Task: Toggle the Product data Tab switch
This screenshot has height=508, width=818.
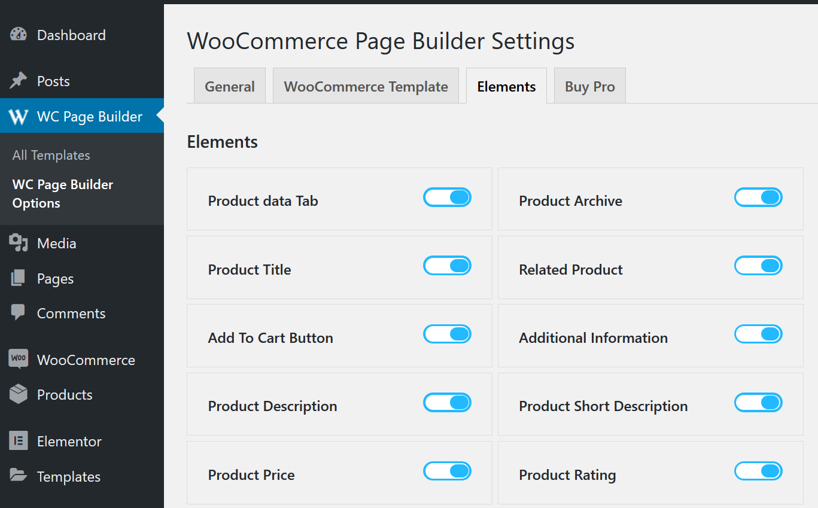Action: pos(447,197)
